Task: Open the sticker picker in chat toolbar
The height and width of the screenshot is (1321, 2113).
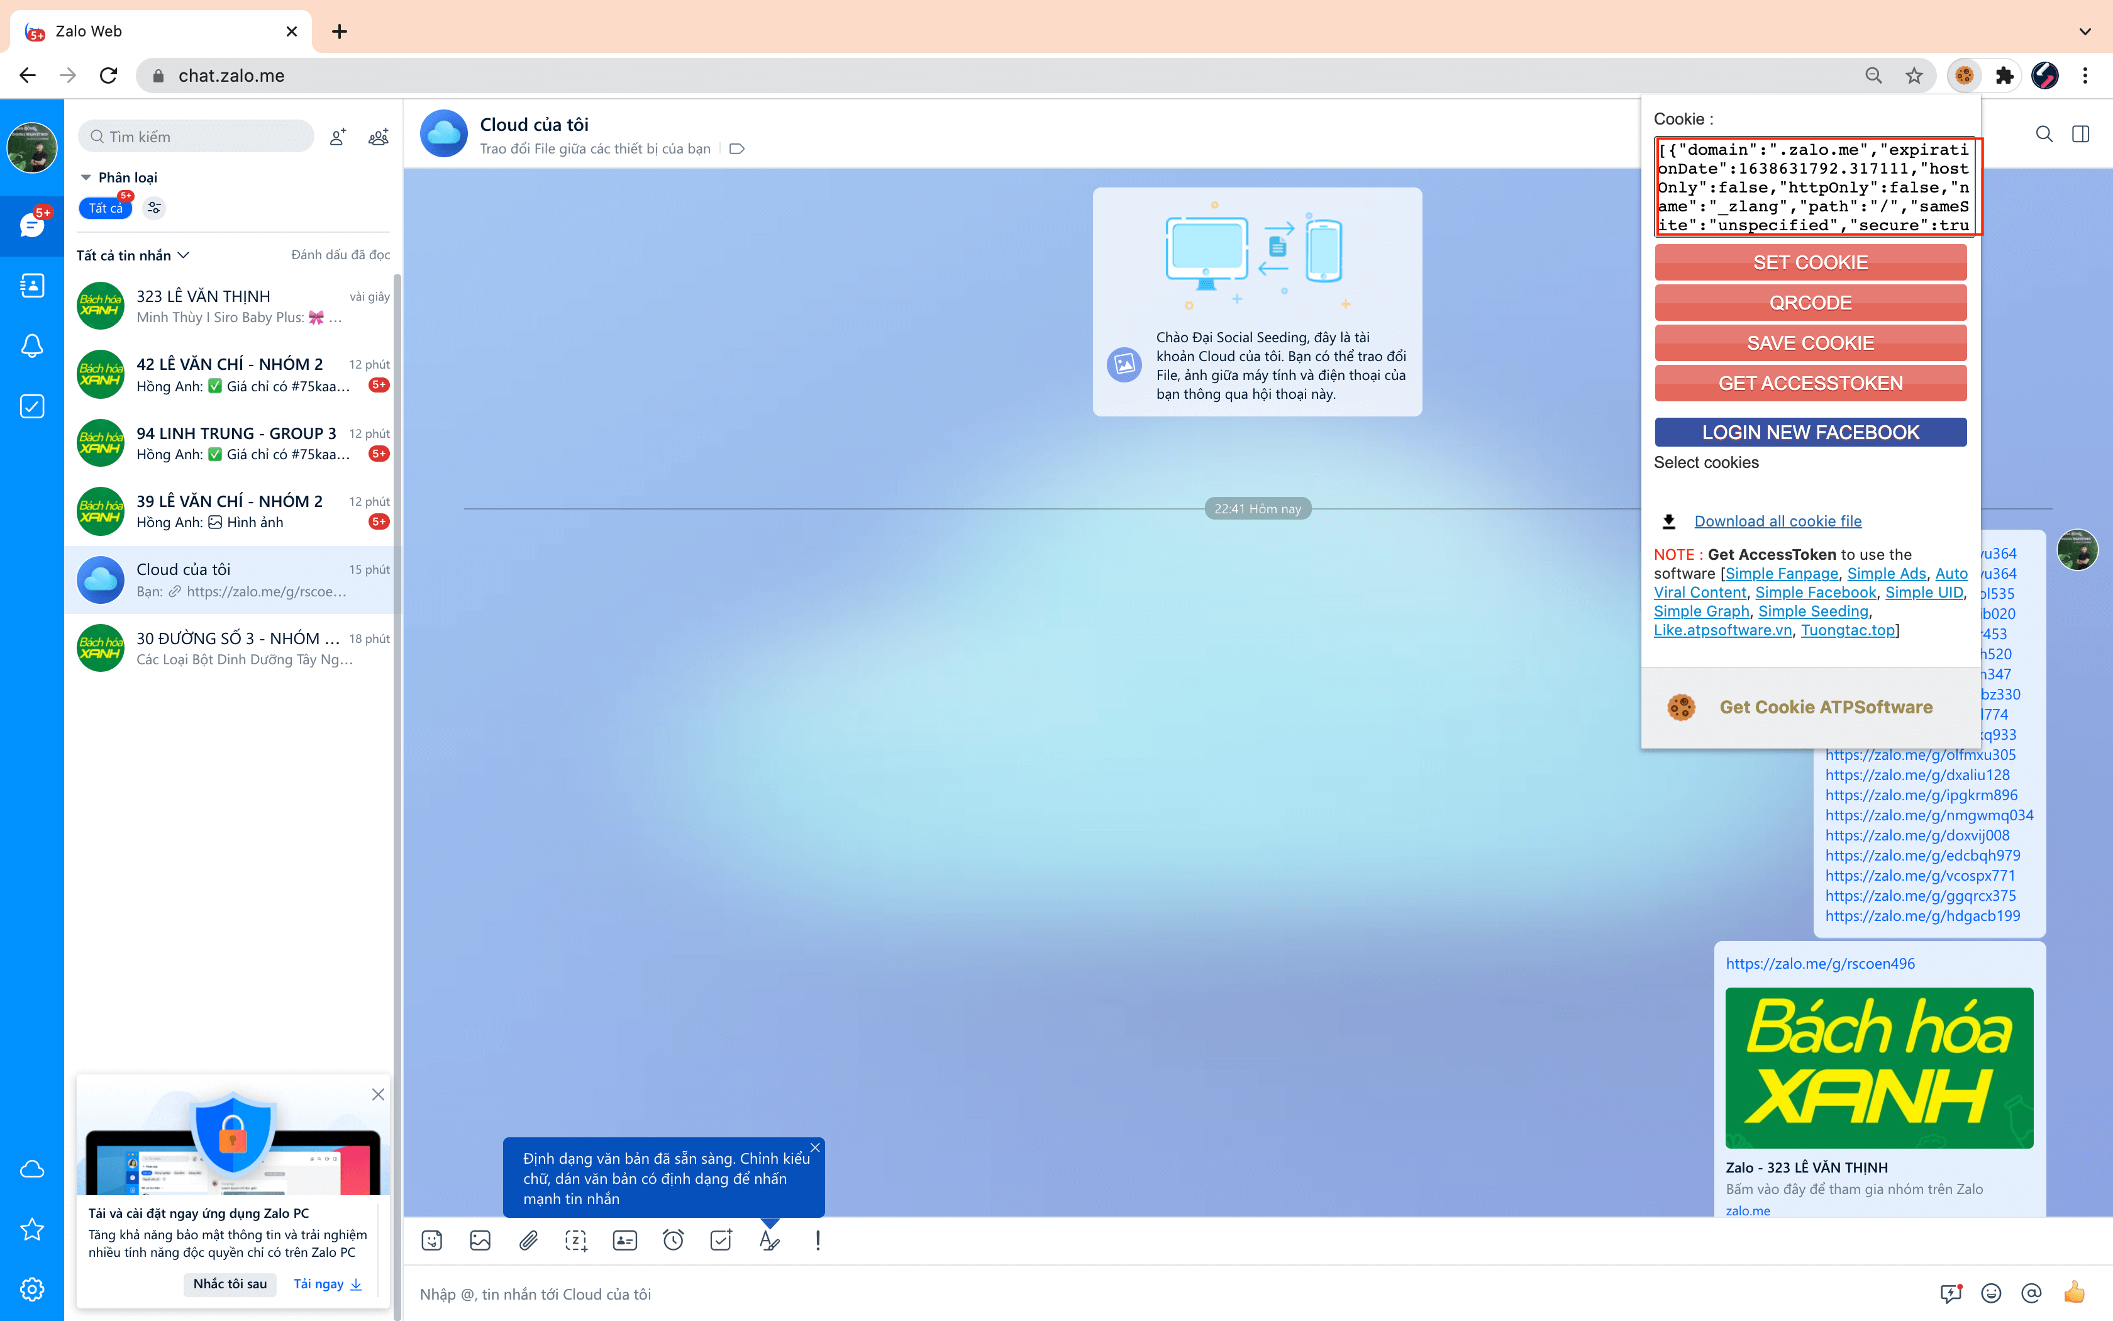Action: click(x=432, y=1240)
